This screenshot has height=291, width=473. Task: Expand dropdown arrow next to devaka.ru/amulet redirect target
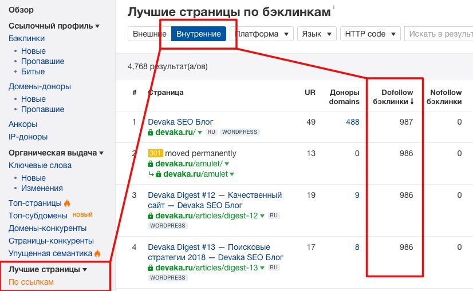point(232,174)
